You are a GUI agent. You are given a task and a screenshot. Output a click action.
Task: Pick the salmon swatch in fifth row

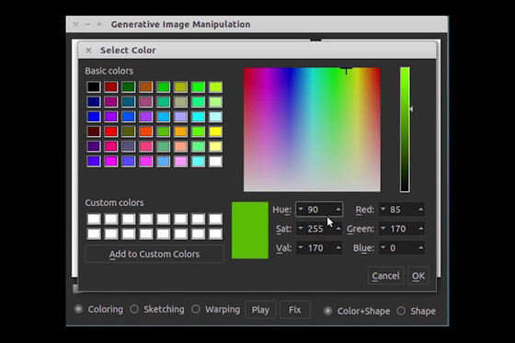180,146
